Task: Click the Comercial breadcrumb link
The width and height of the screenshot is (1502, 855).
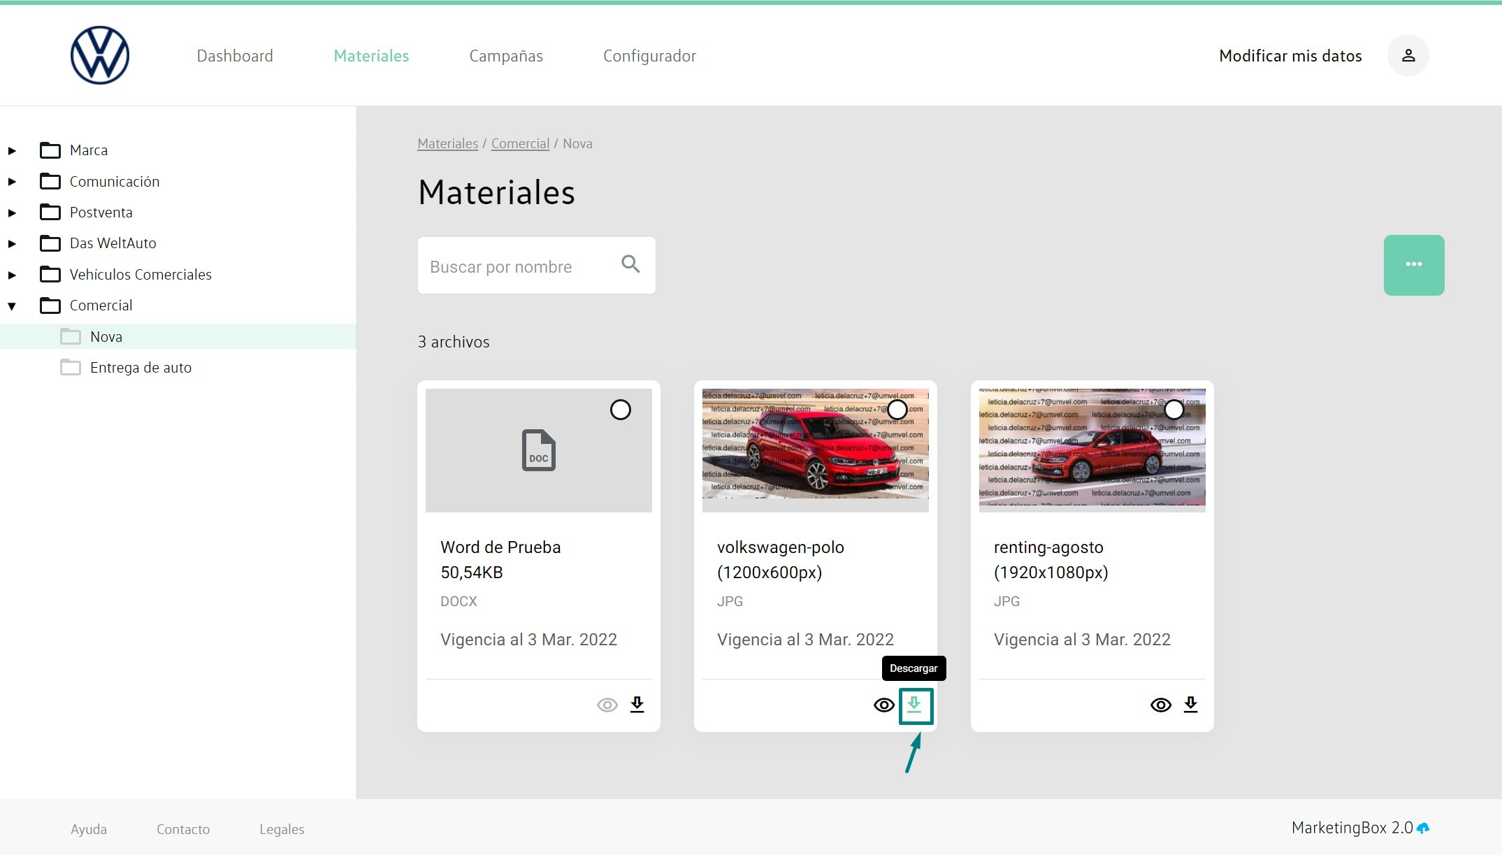Action: tap(520, 143)
